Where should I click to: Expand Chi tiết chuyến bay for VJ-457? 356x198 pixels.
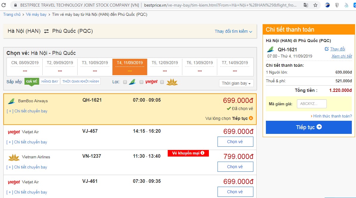(27, 142)
